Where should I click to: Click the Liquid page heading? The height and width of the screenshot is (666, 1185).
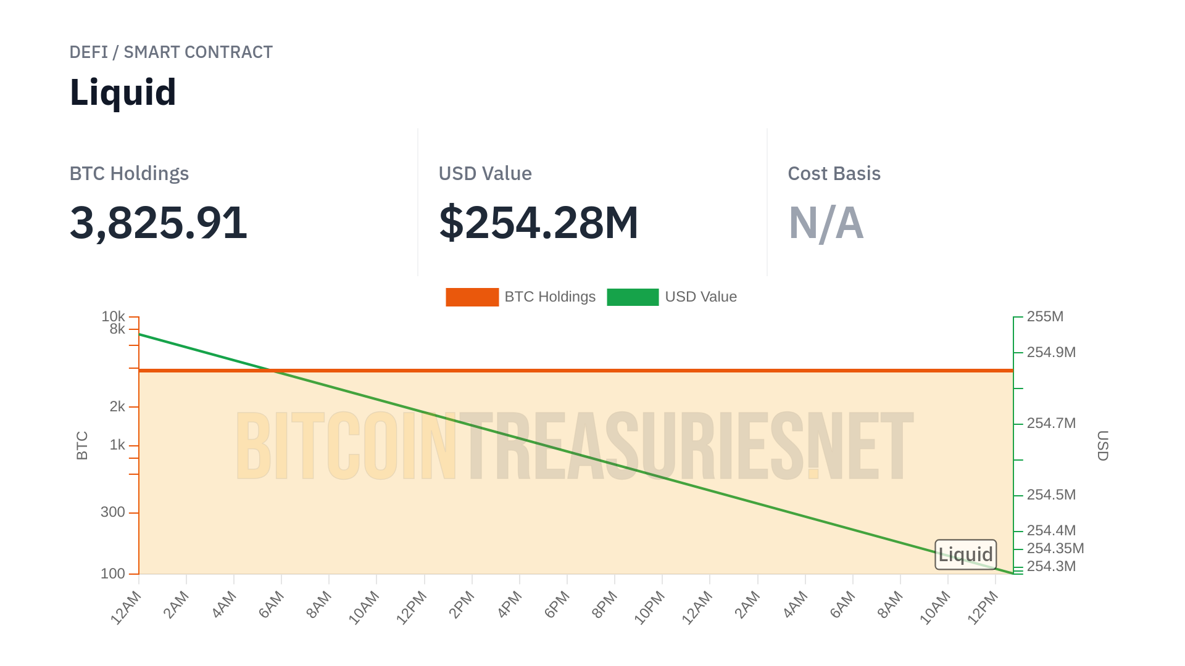pyautogui.click(x=123, y=92)
